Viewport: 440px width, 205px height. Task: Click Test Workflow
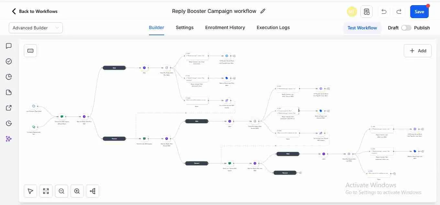pyautogui.click(x=362, y=27)
